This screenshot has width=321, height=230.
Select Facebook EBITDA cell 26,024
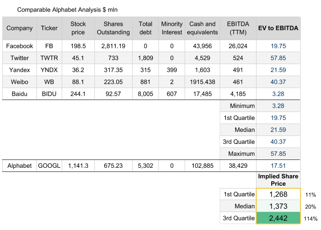[237, 46]
